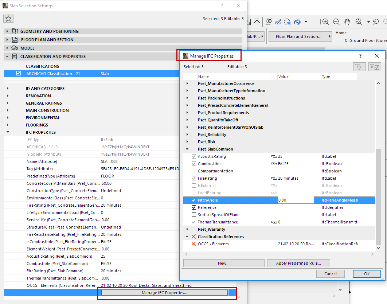Click Cancel in Manage IFC Properties
Image resolution: width=387 pixels, height=304 pixels.
(331, 274)
